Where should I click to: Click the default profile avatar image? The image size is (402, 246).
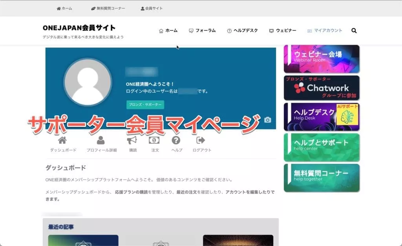[88, 82]
